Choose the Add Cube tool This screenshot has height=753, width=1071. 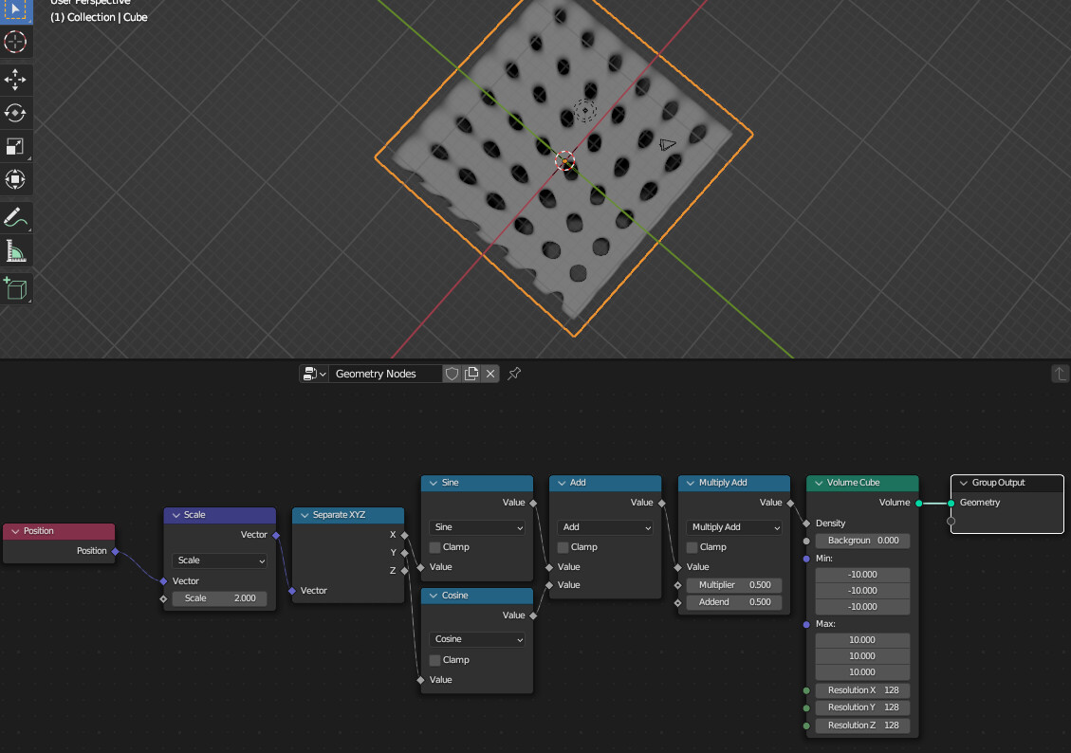[17, 286]
